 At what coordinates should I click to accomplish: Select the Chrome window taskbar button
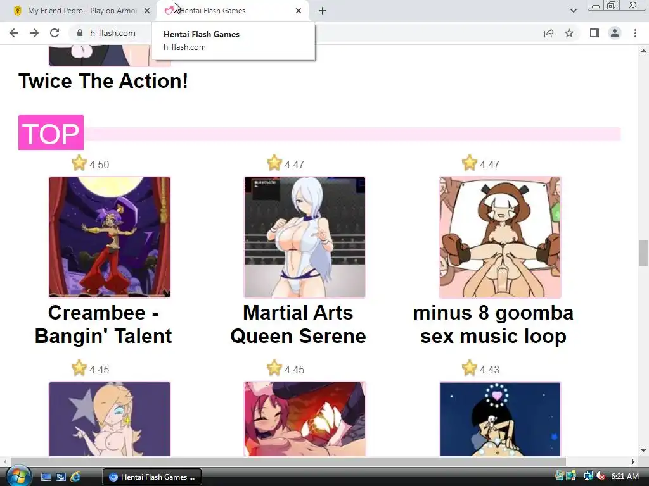152,477
